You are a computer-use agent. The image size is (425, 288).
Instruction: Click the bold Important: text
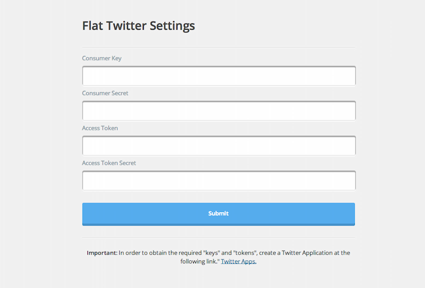click(x=102, y=253)
